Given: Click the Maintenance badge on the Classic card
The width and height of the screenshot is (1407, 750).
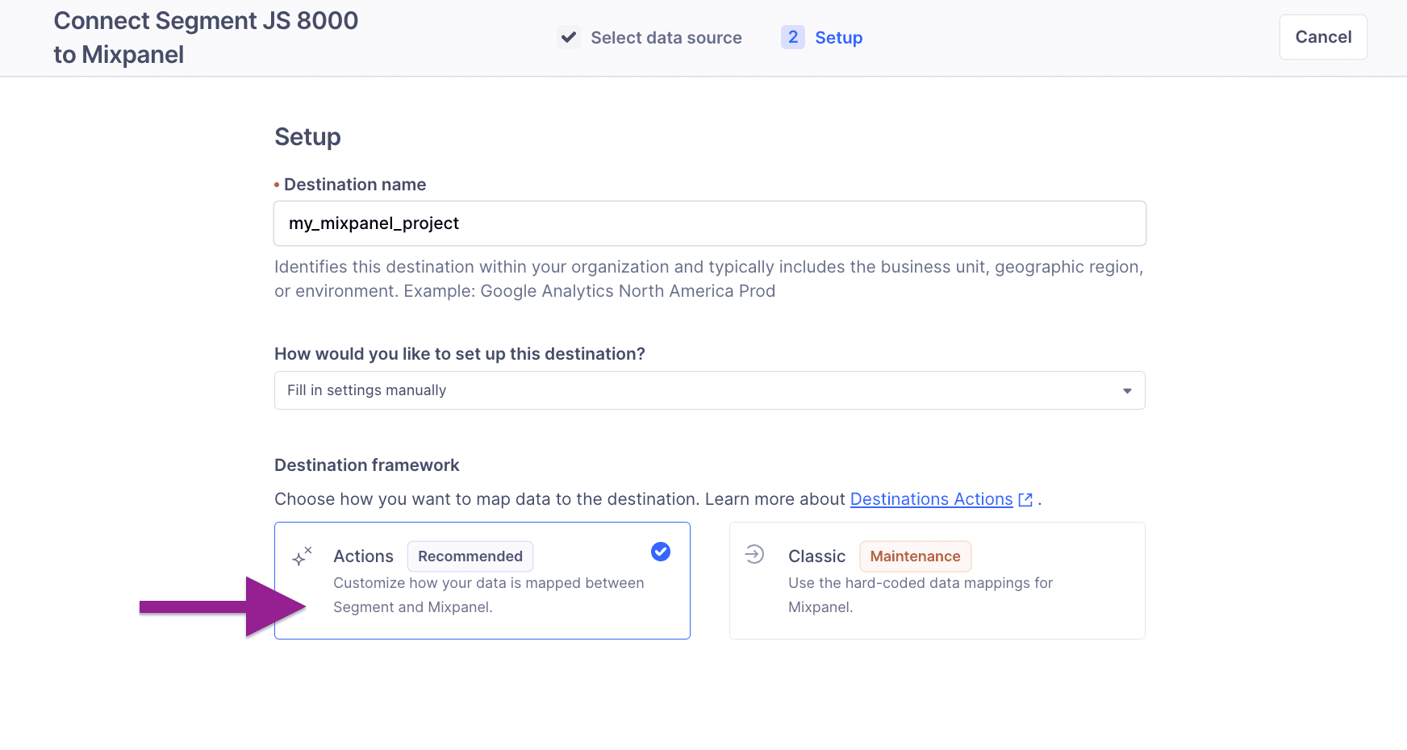Looking at the screenshot, I should coord(915,556).
